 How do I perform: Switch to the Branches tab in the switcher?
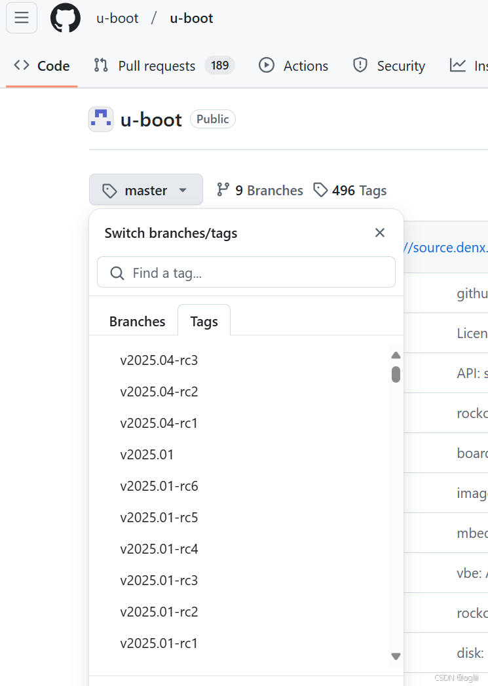[x=137, y=321]
